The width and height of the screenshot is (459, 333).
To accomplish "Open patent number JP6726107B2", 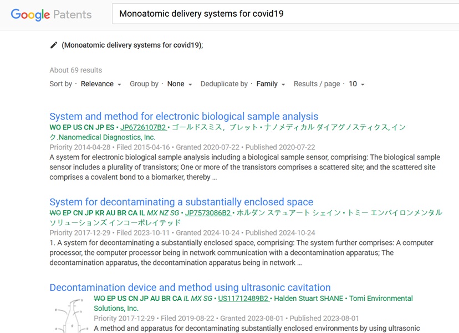I will (144, 127).
